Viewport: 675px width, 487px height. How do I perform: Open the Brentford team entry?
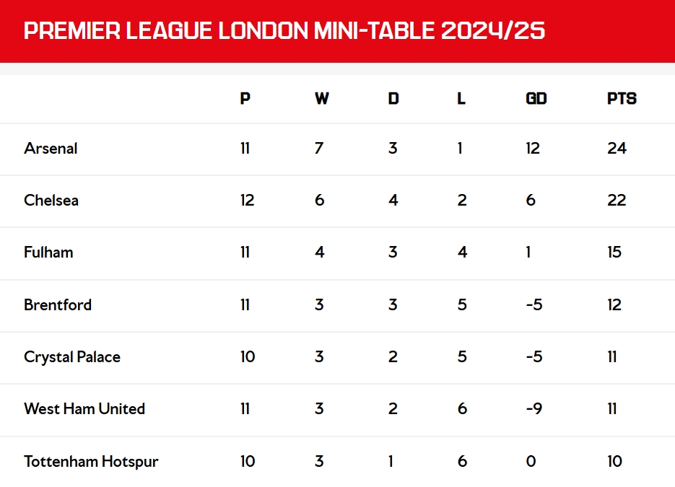[x=58, y=304]
